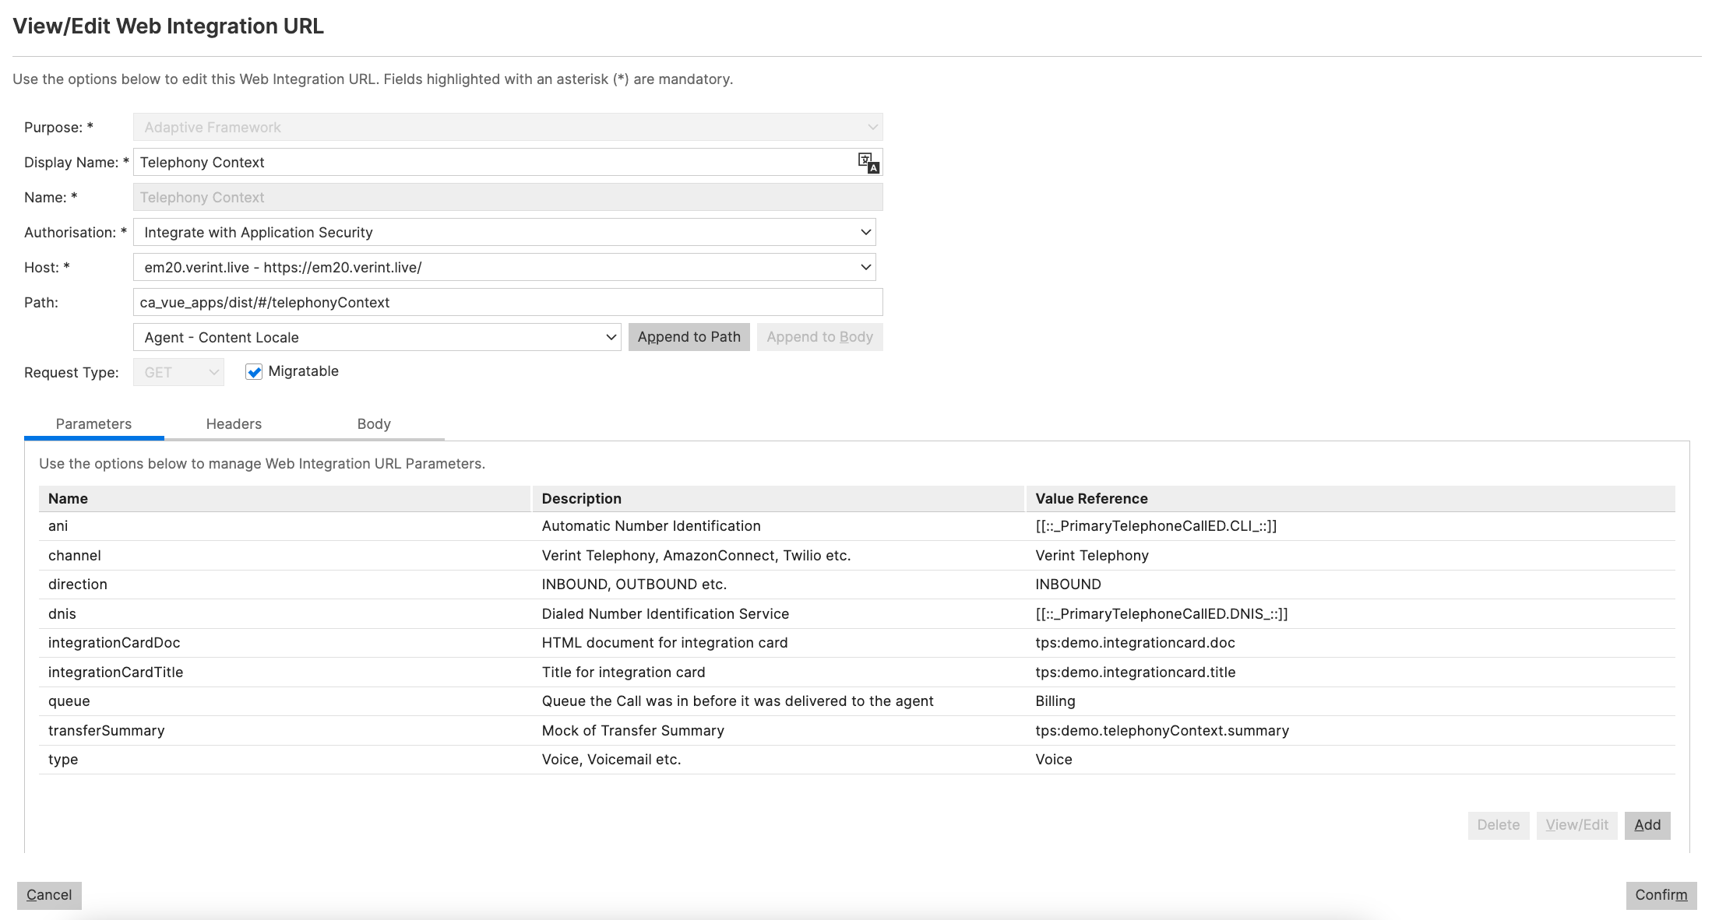Click the Append to Path button
The height and width of the screenshot is (920, 1712).
(689, 336)
